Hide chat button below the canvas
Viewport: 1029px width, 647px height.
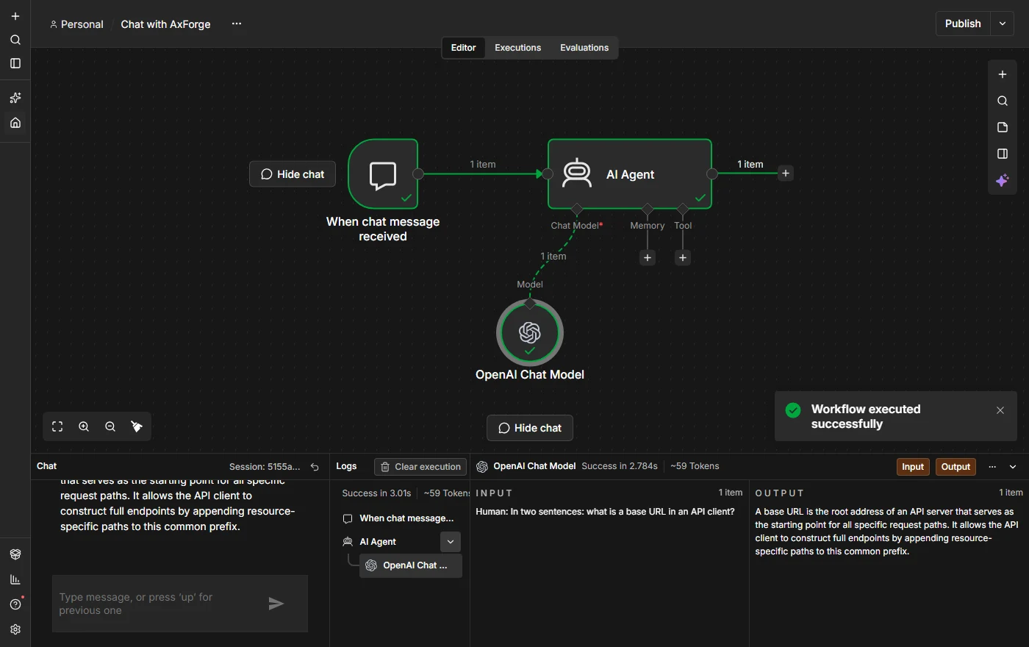(x=530, y=428)
